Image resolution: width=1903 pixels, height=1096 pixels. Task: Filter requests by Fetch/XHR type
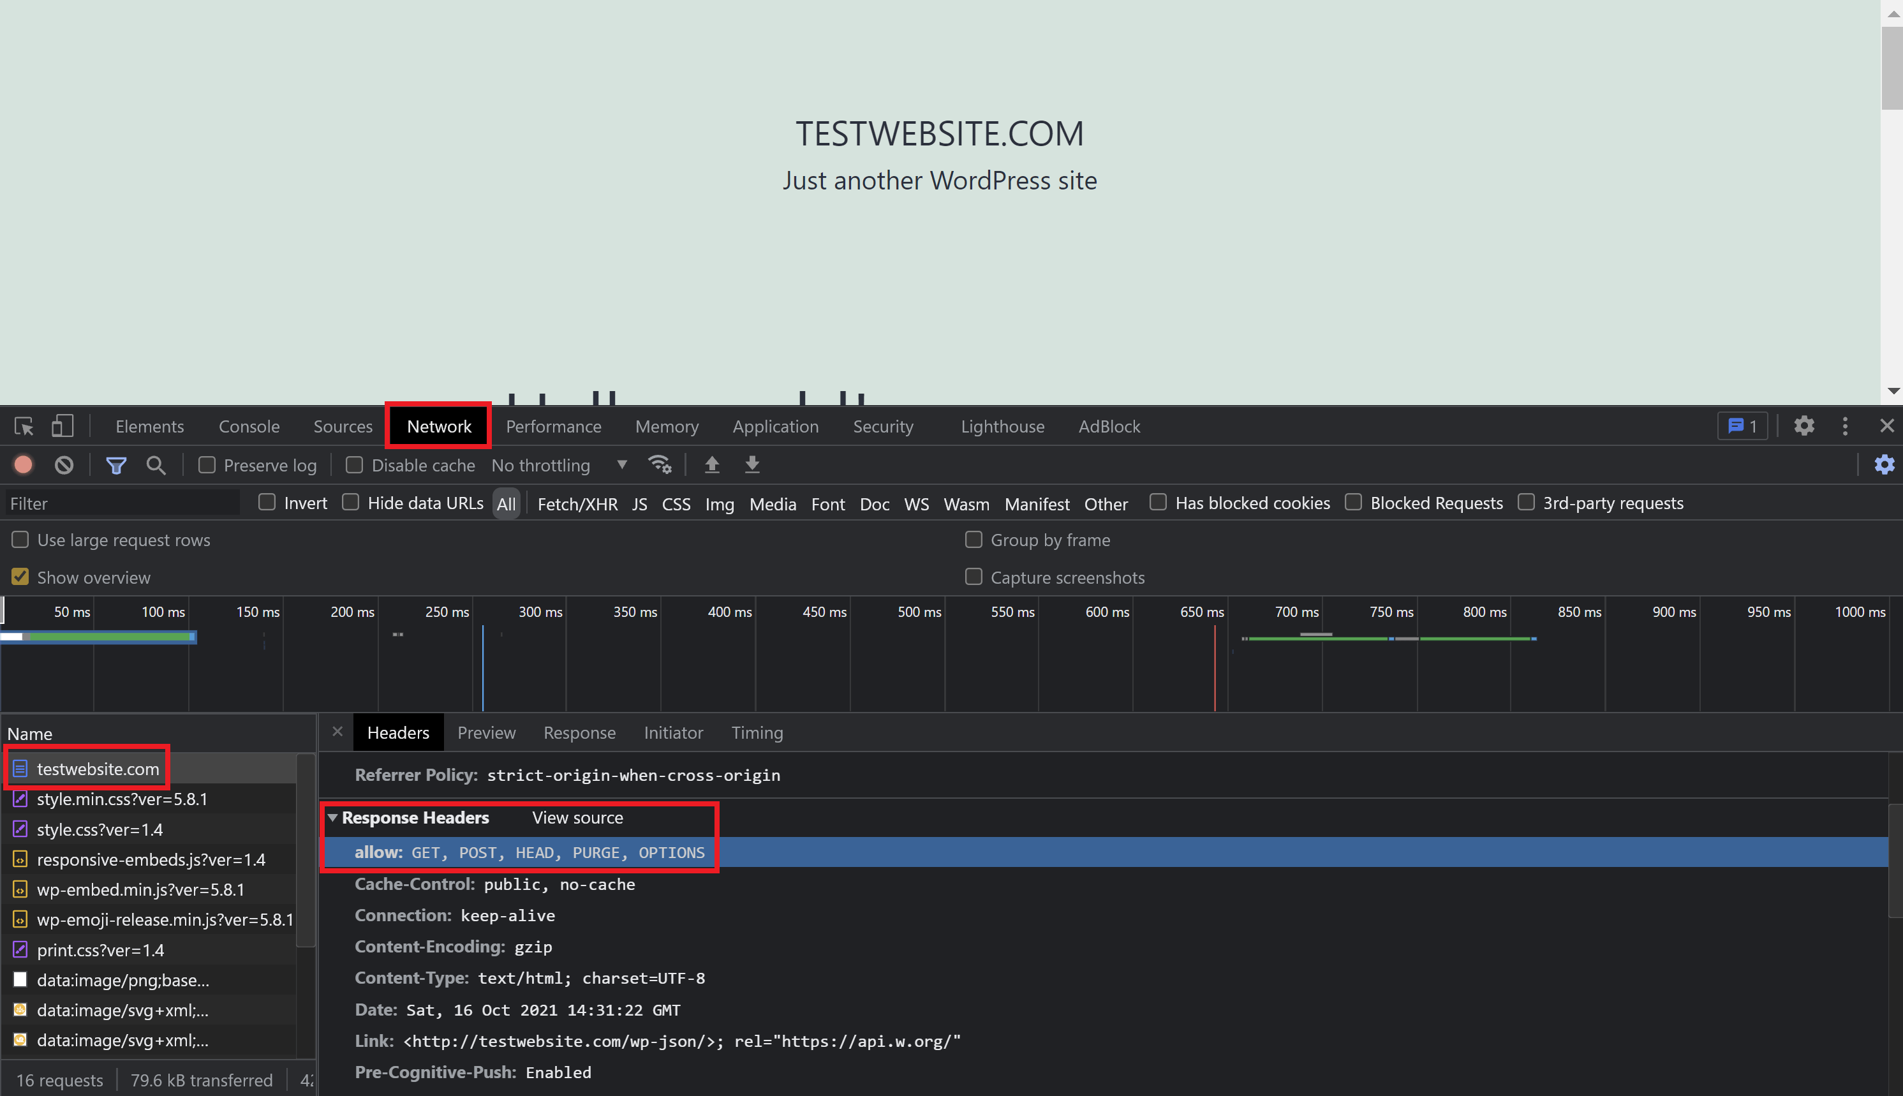click(x=577, y=503)
